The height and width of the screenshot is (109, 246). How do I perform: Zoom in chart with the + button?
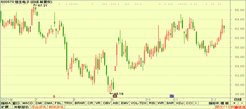[234, 103]
